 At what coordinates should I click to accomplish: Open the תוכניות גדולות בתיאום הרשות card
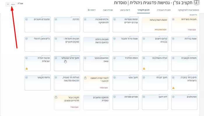pos(96,44)
